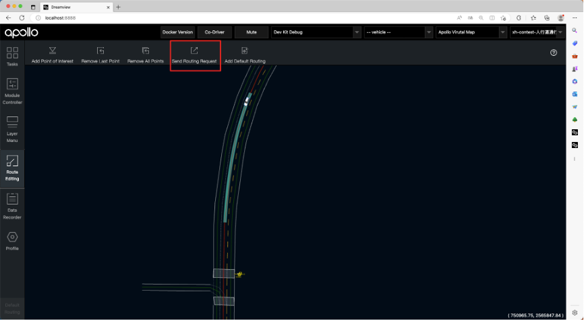
Task: Click the white vehicle on the map
Action: pyautogui.click(x=247, y=101)
